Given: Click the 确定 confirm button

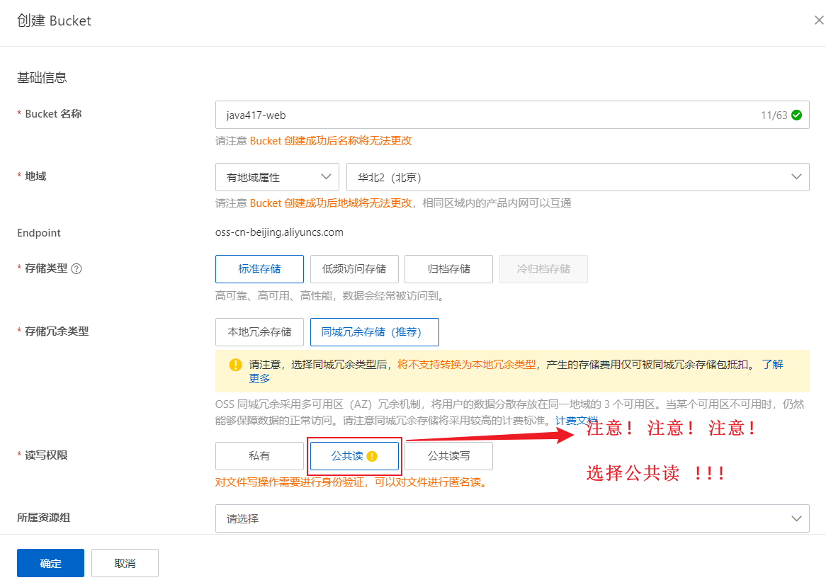Looking at the screenshot, I should [x=50, y=563].
